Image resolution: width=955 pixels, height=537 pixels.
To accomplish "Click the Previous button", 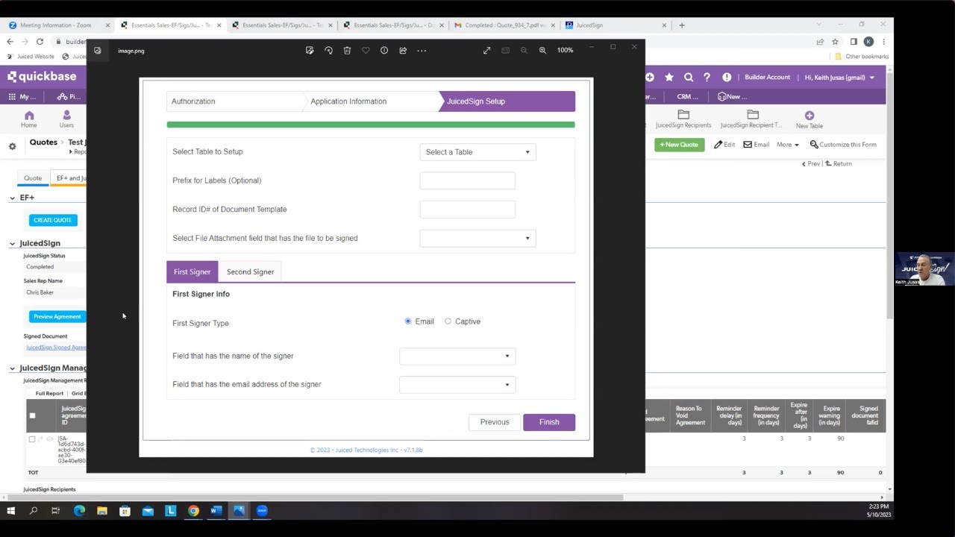I will click(495, 422).
